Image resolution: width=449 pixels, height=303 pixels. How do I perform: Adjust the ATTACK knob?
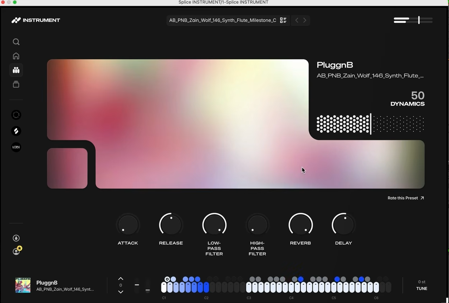128,225
